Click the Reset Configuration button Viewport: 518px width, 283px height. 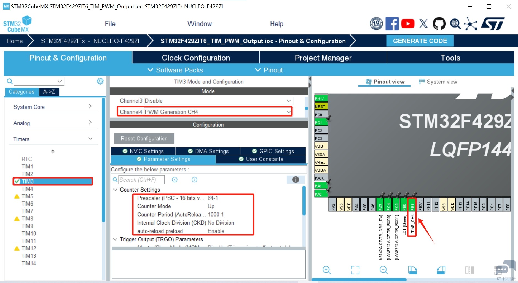pyautogui.click(x=144, y=138)
